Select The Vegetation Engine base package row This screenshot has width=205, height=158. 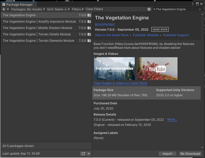tap(46, 15)
